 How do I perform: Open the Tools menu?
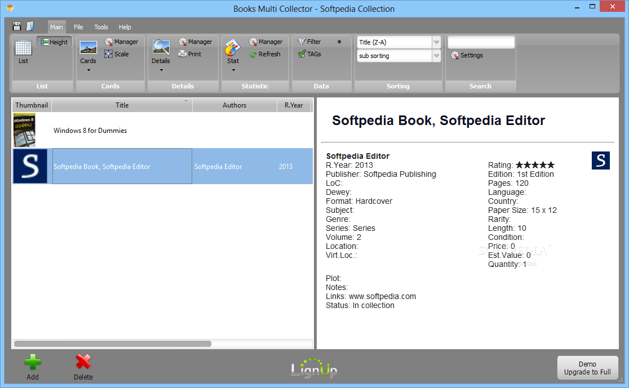pyautogui.click(x=101, y=27)
